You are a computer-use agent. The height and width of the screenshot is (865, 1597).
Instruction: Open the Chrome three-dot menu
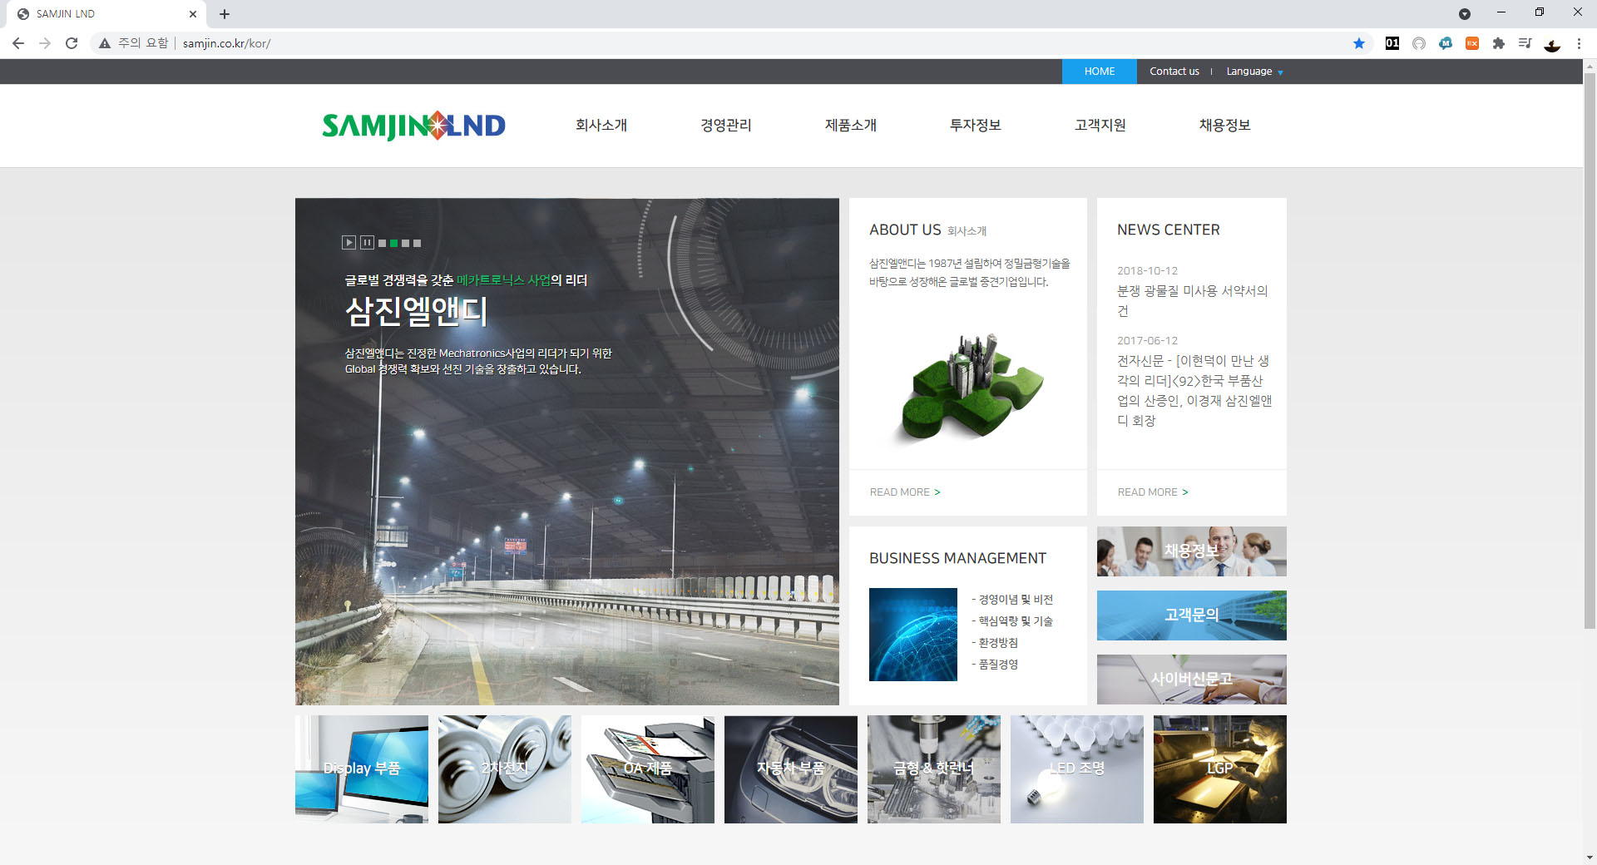(1579, 43)
